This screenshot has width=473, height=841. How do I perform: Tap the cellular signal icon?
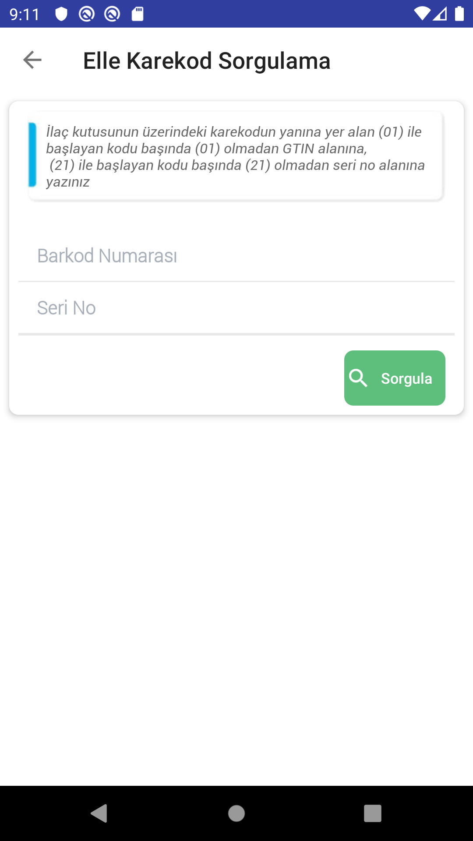pyautogui.click(x=440, y=14)
